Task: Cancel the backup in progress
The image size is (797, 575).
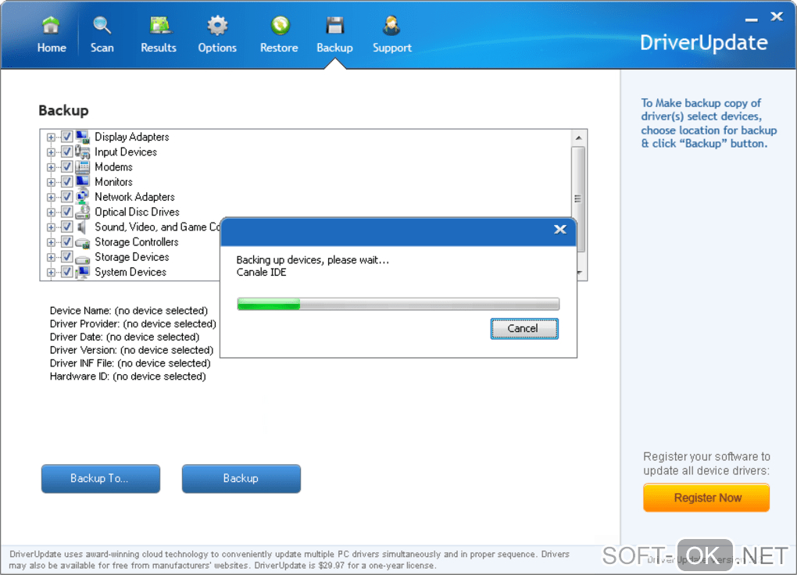Action: tap(524, 328)
